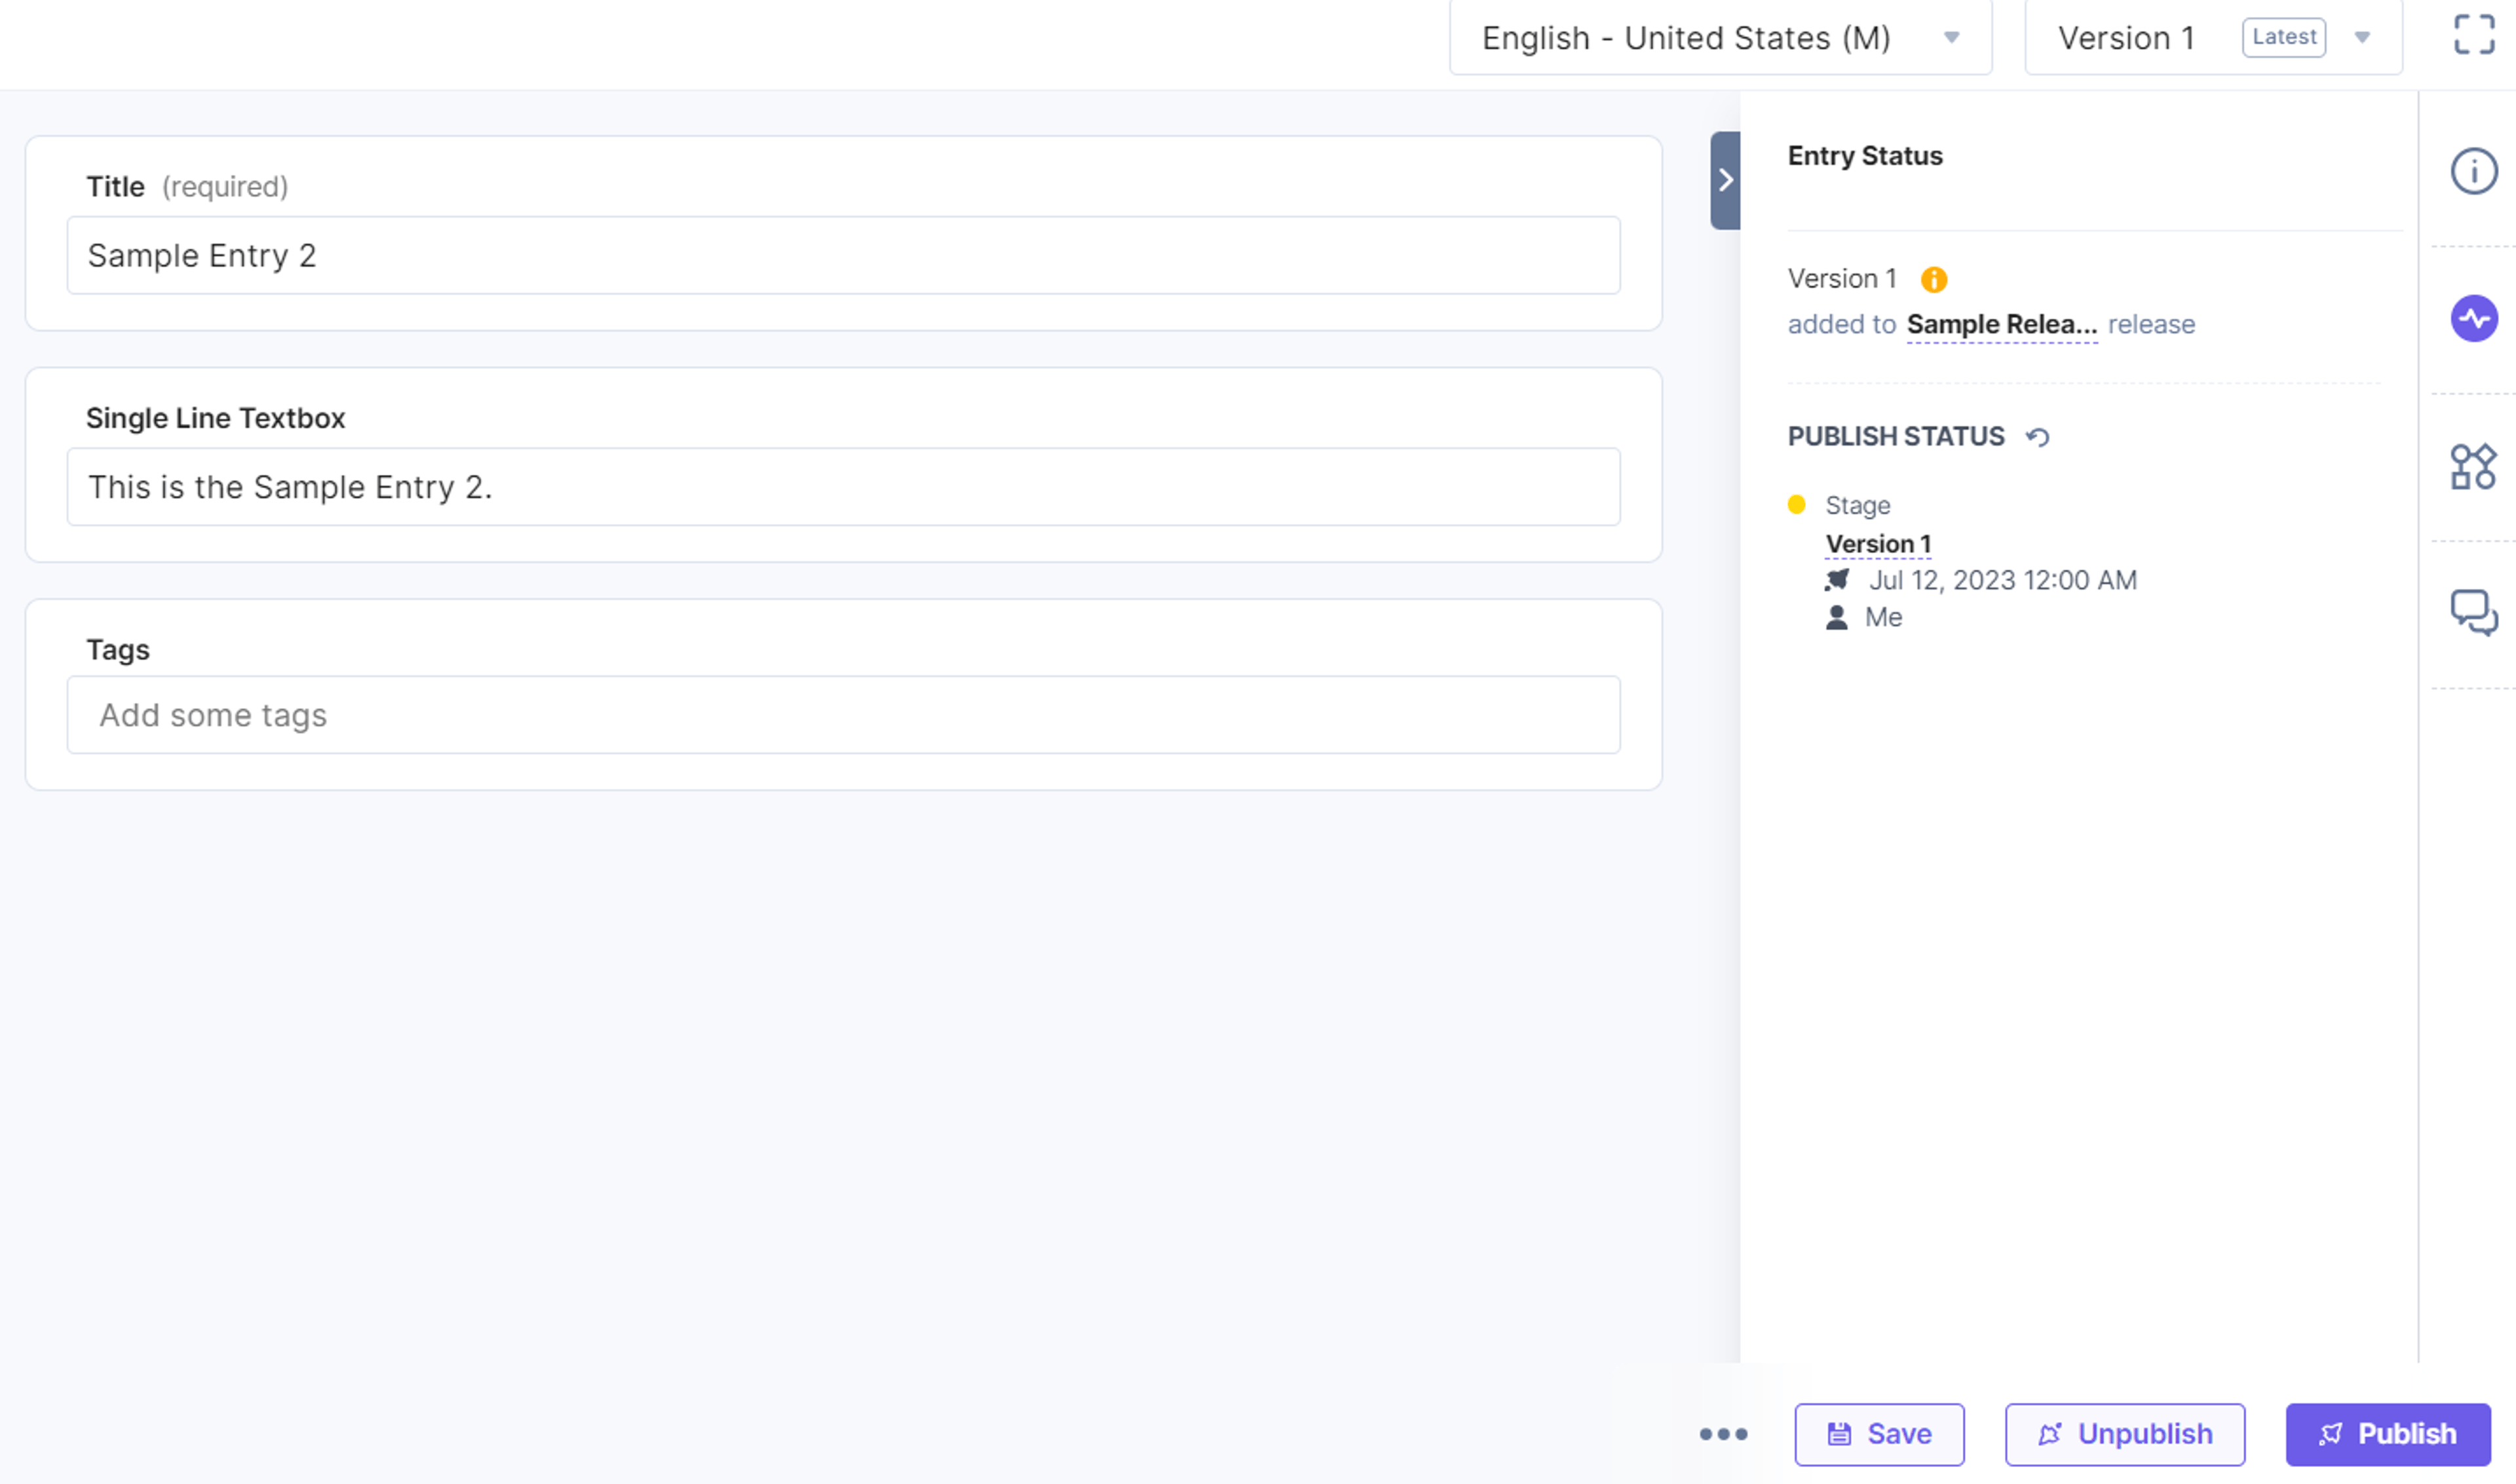
Task: Click the orange info icon beside Version 1
Action: pos(1933,279)
